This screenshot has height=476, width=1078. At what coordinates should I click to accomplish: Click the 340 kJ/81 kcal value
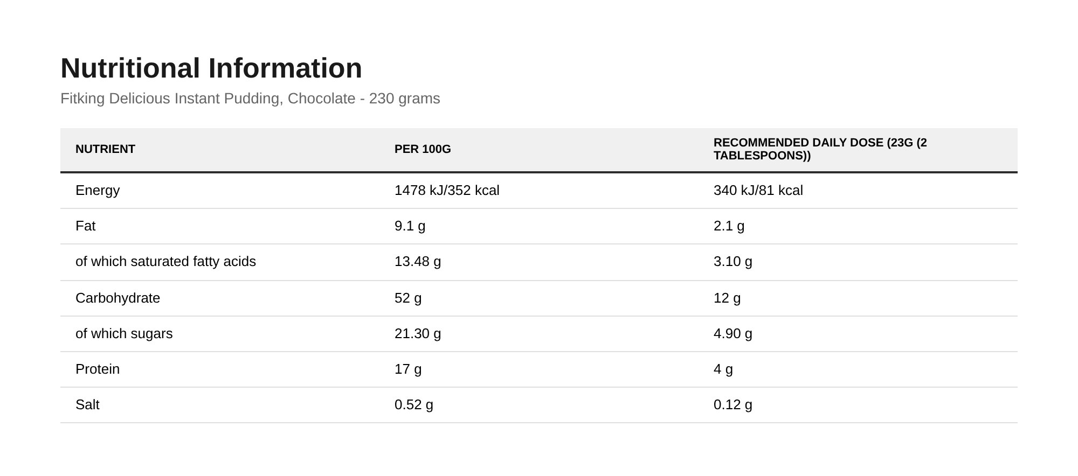758,191
